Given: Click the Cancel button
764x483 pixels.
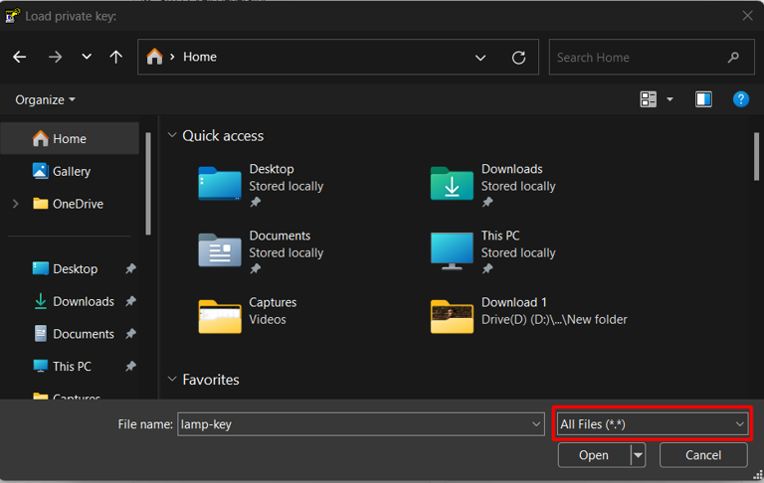Looking at the screenshot, I should (703, 455).
